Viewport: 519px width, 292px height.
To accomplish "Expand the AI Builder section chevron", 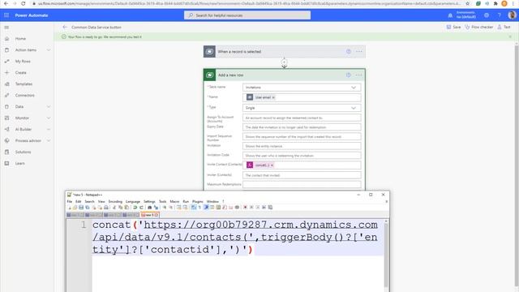I will [49, 129].
